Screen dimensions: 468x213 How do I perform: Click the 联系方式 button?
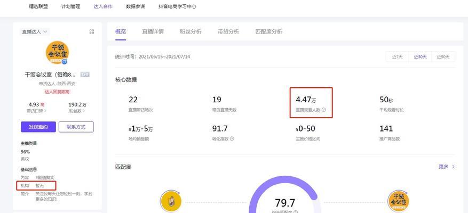pos(76,127)
